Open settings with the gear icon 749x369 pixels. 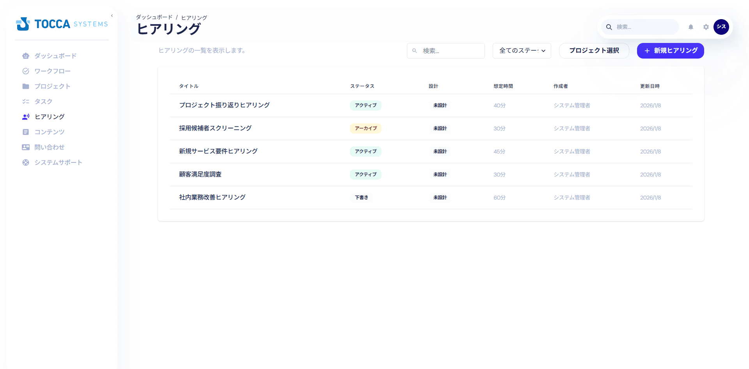coord(706,27)
